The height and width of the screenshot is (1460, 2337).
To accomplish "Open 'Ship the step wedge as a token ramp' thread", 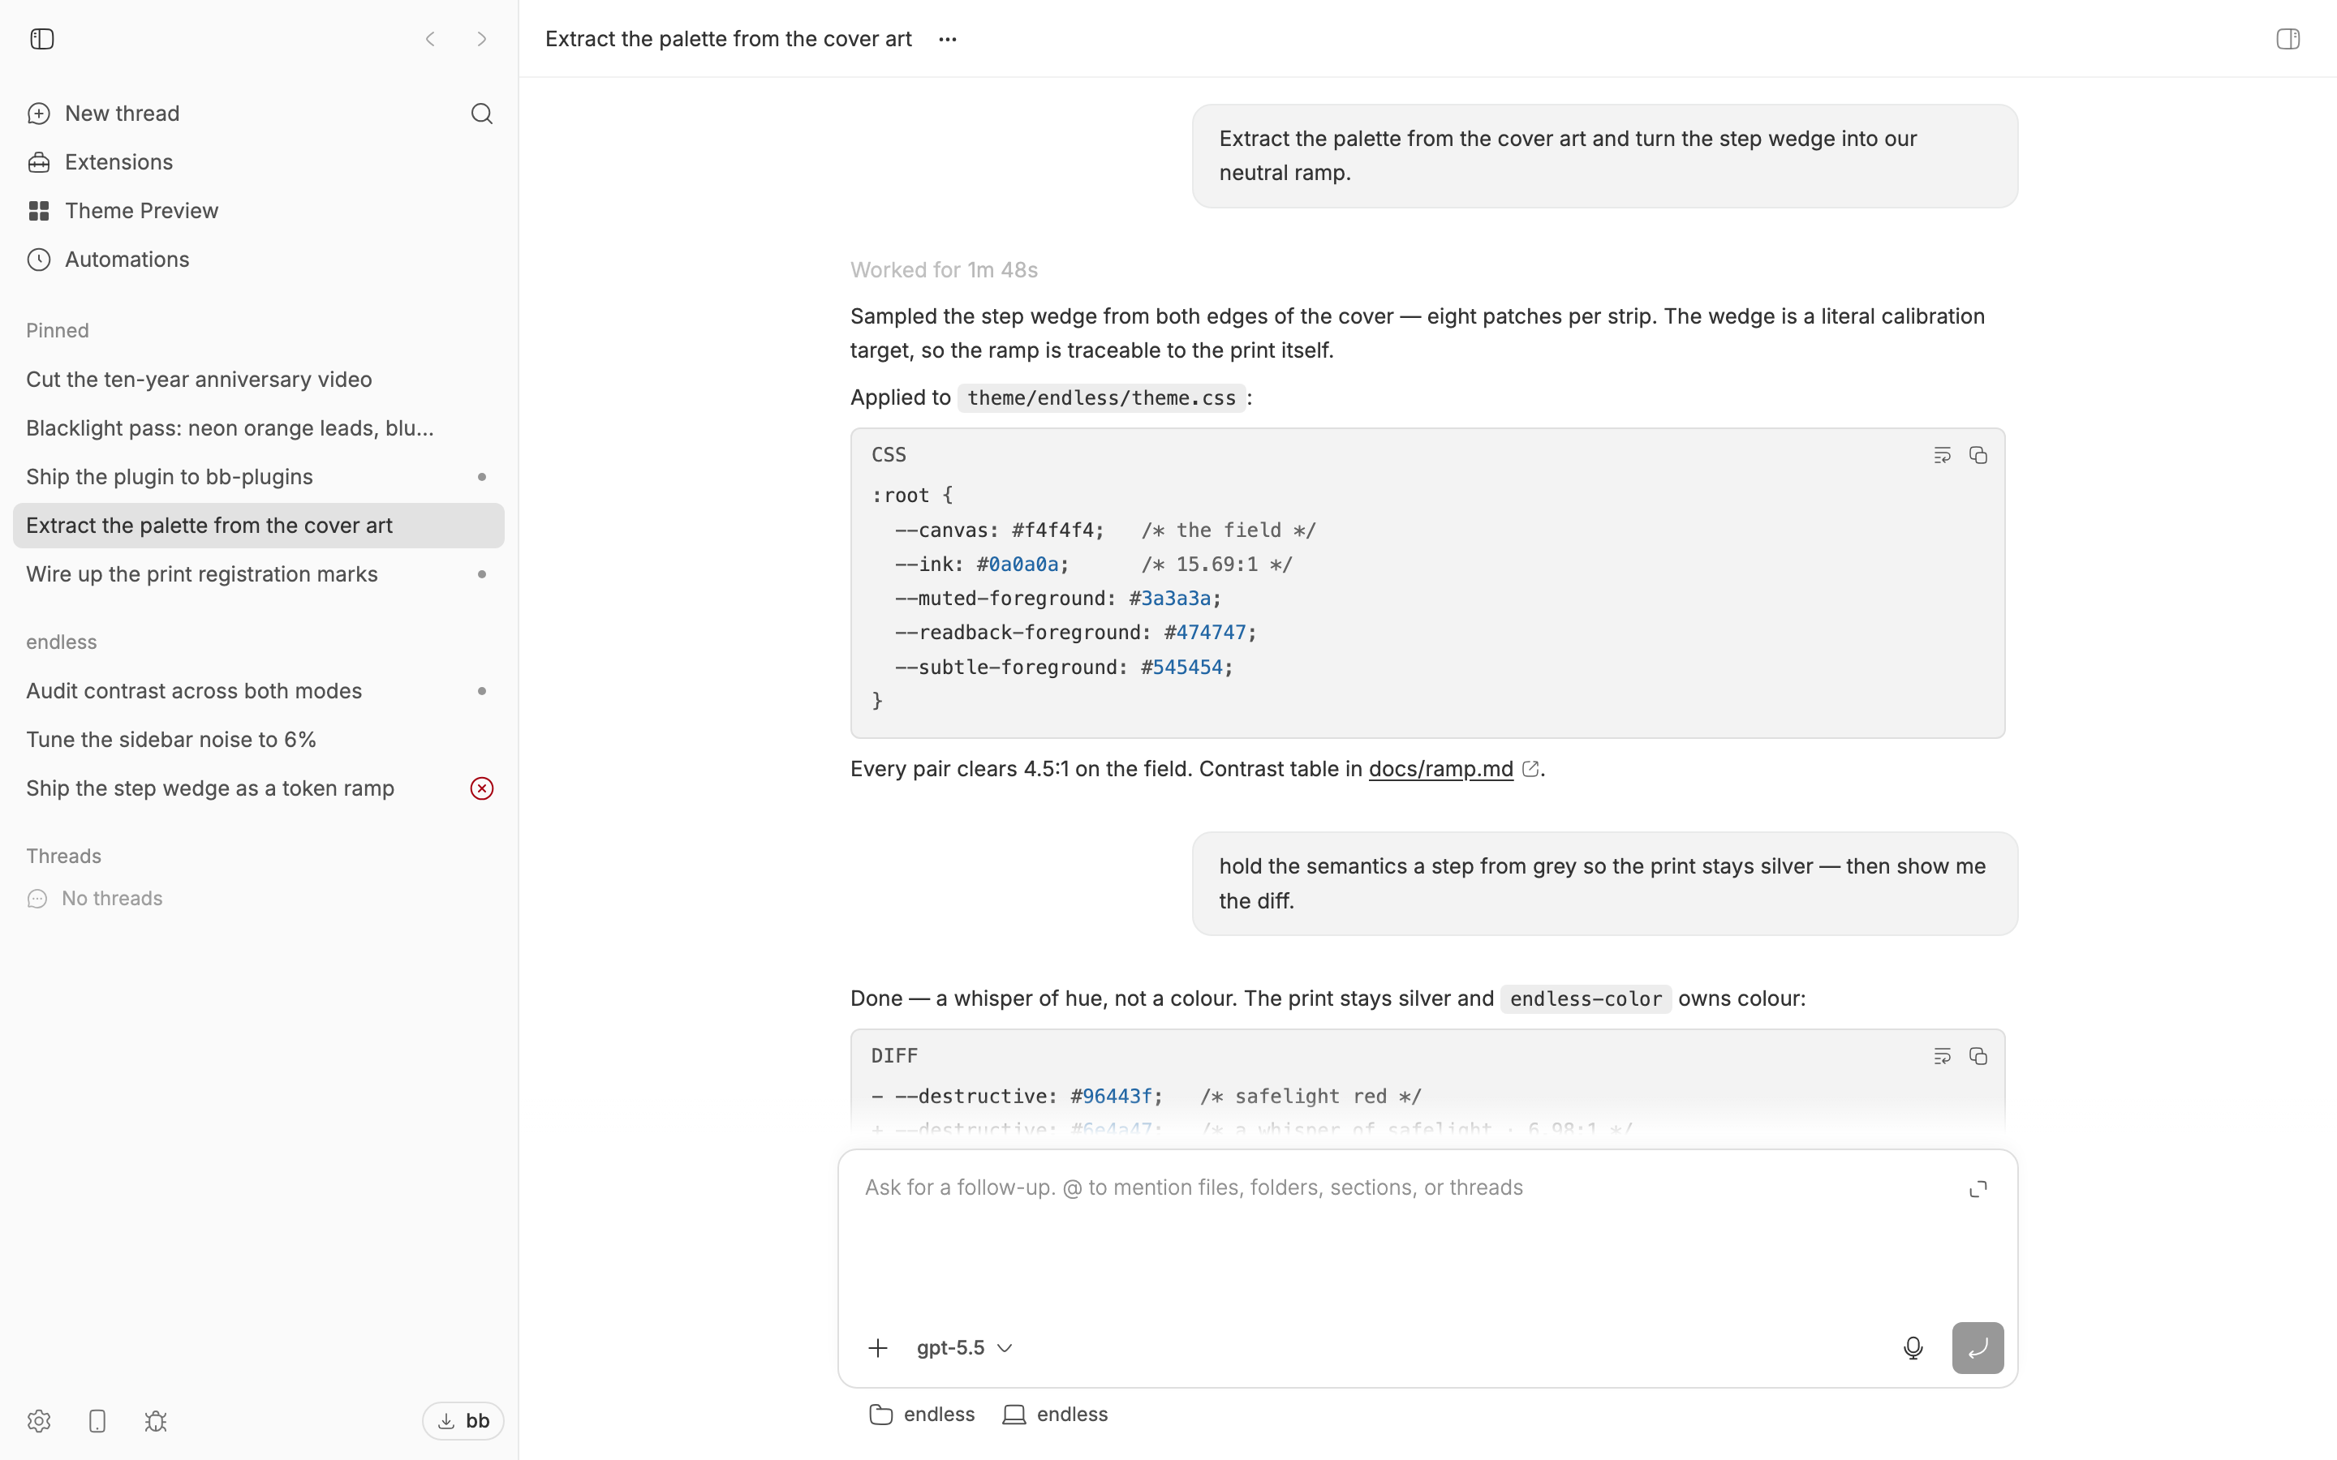I will [x=259, y=789].
